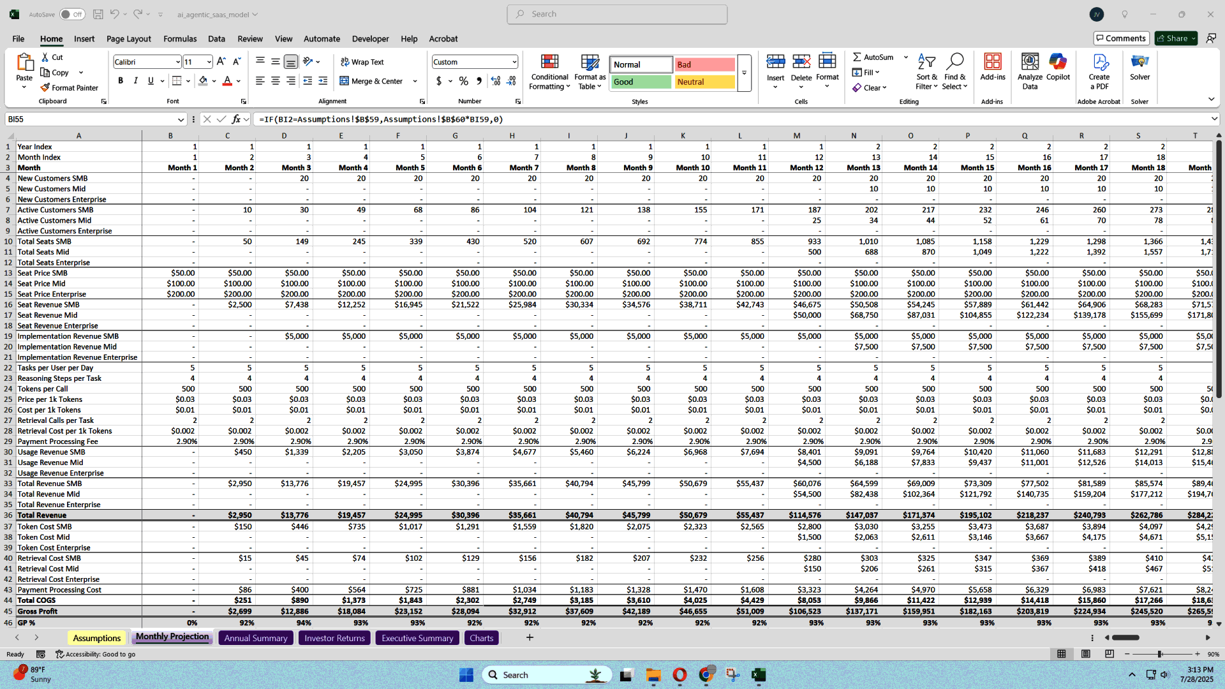Open the Solver tool

1140,68
